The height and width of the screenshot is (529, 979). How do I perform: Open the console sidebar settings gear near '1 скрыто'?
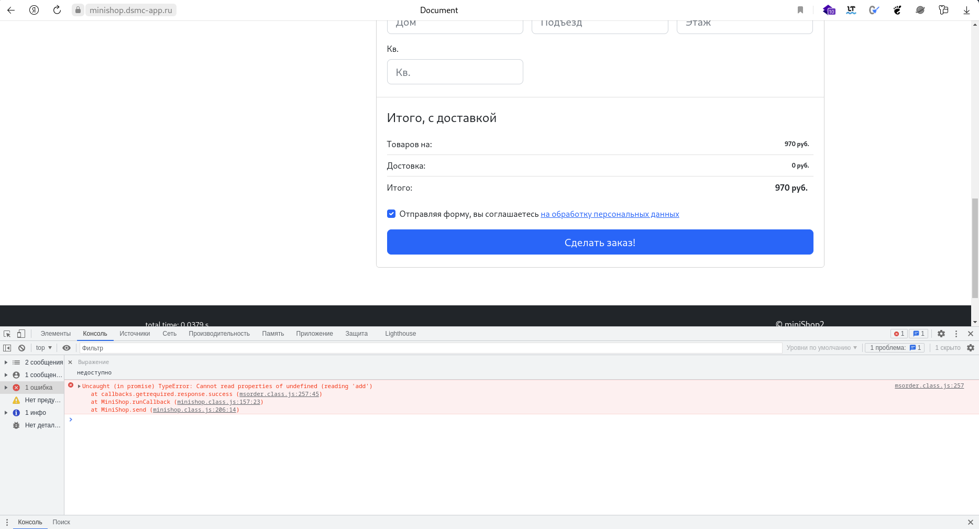click(971, 348)
